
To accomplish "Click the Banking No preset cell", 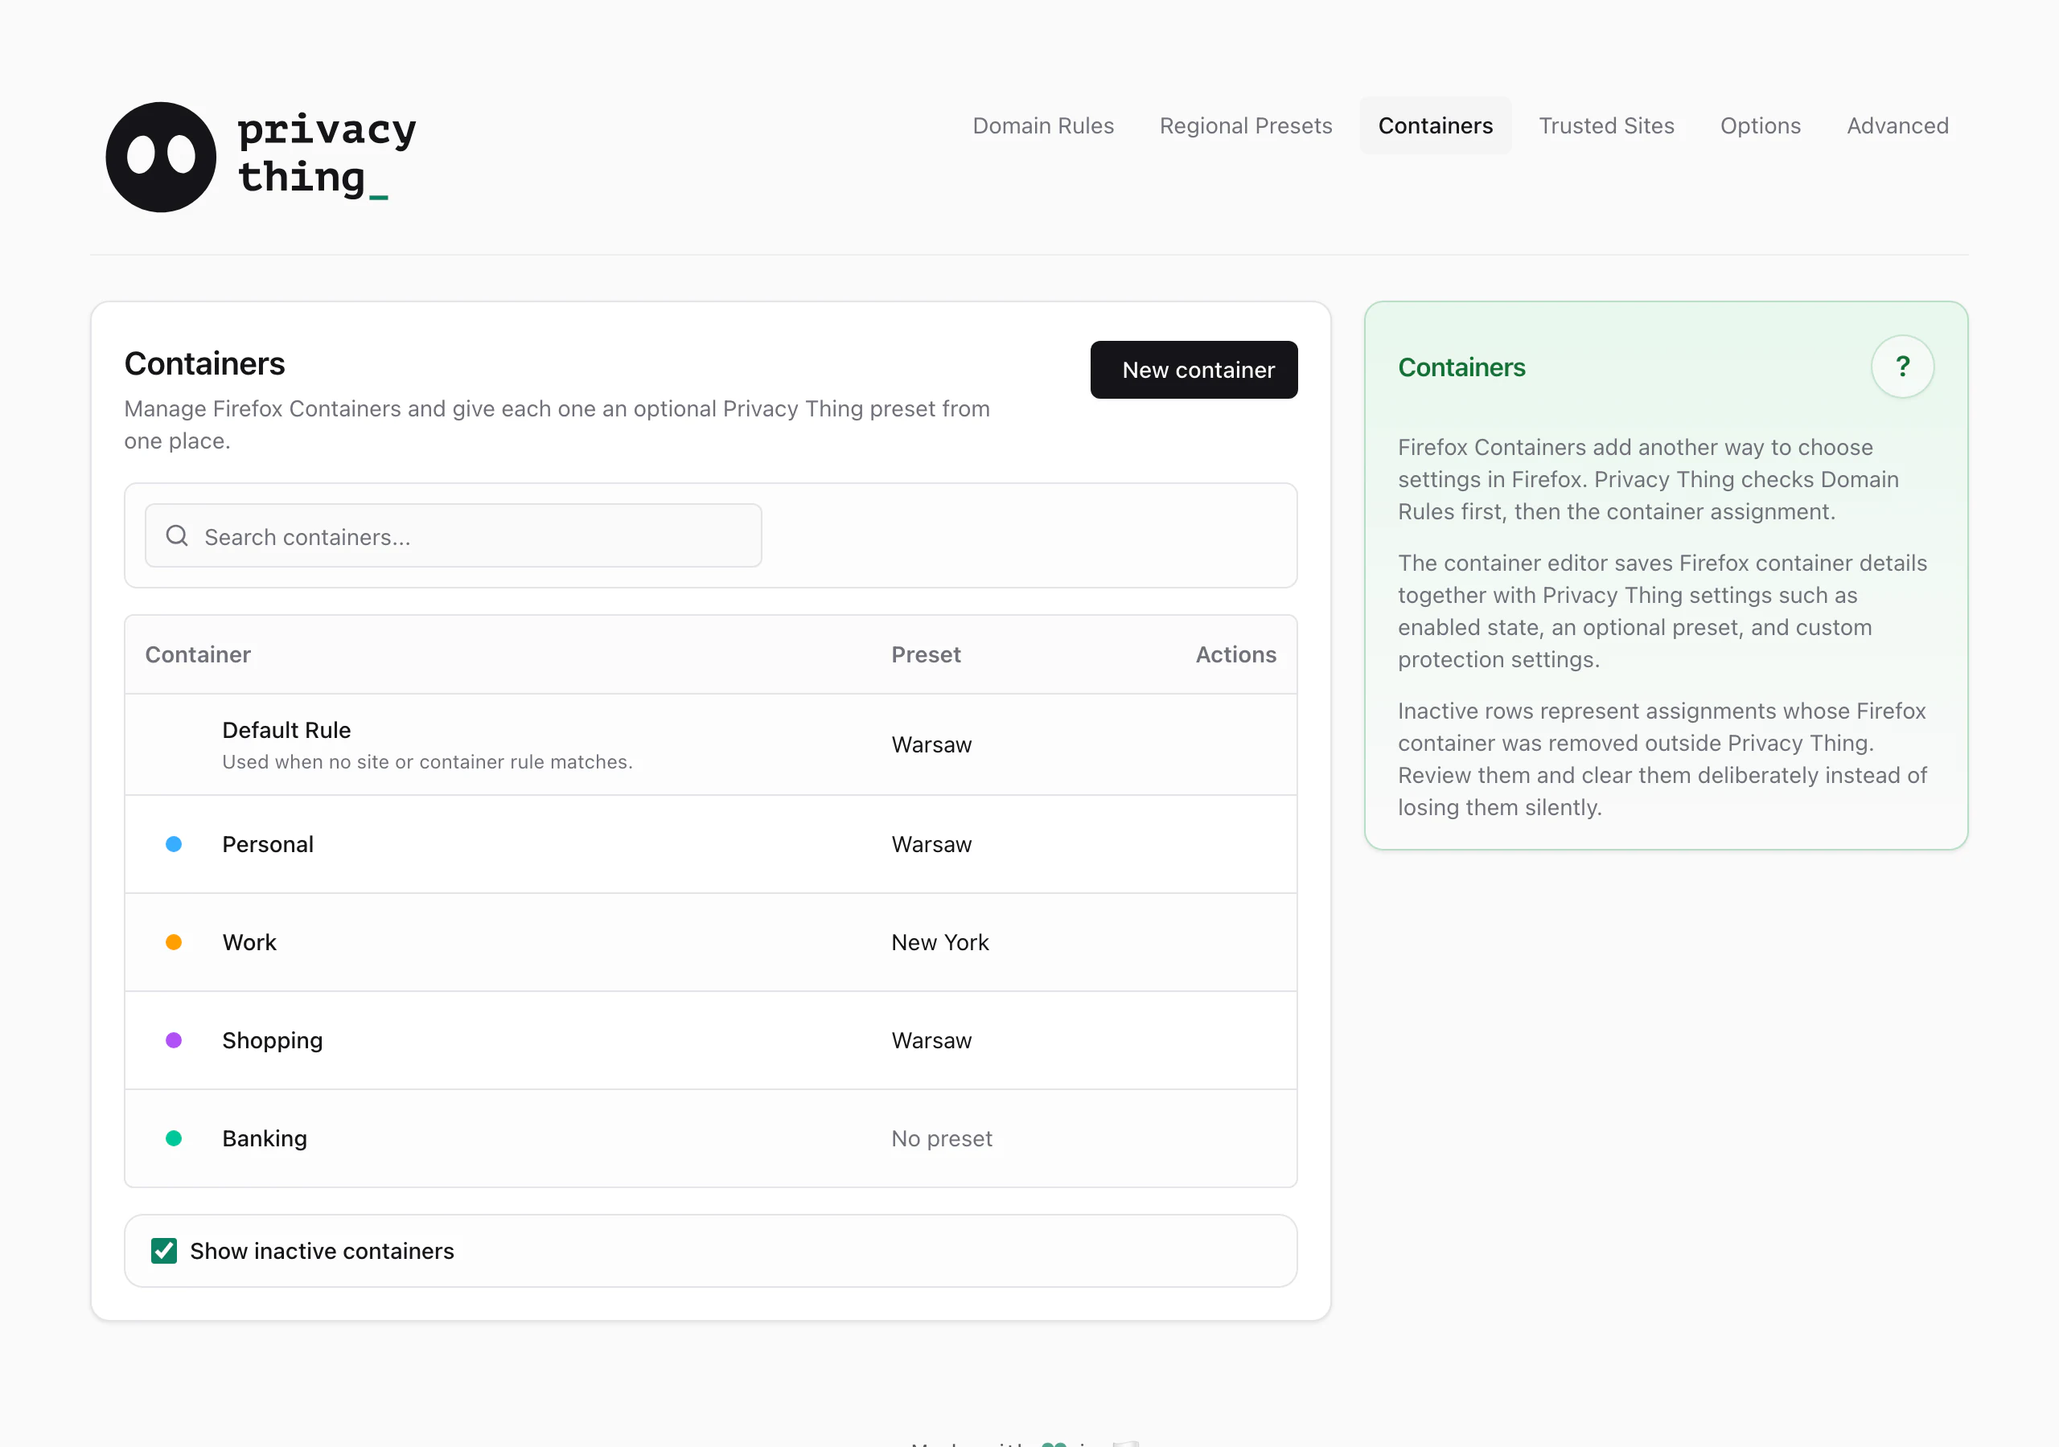I will click(x=942, y=1138).
